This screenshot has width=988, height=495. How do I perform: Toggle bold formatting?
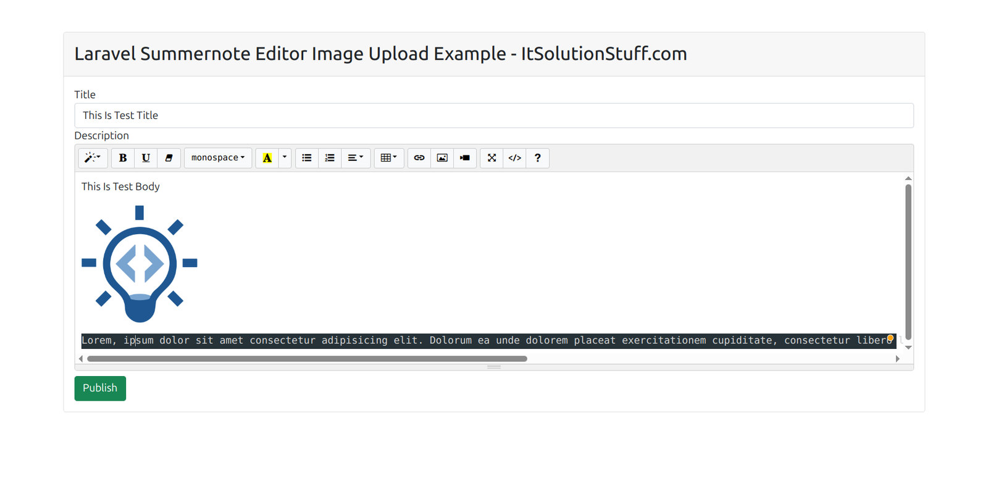pos(123,158)
